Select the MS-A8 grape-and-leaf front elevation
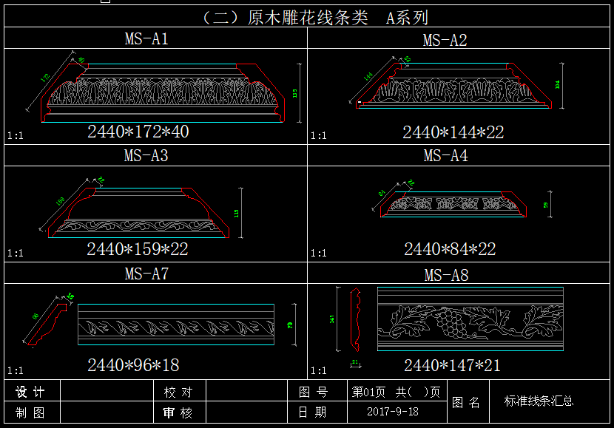 pos(470,319)
